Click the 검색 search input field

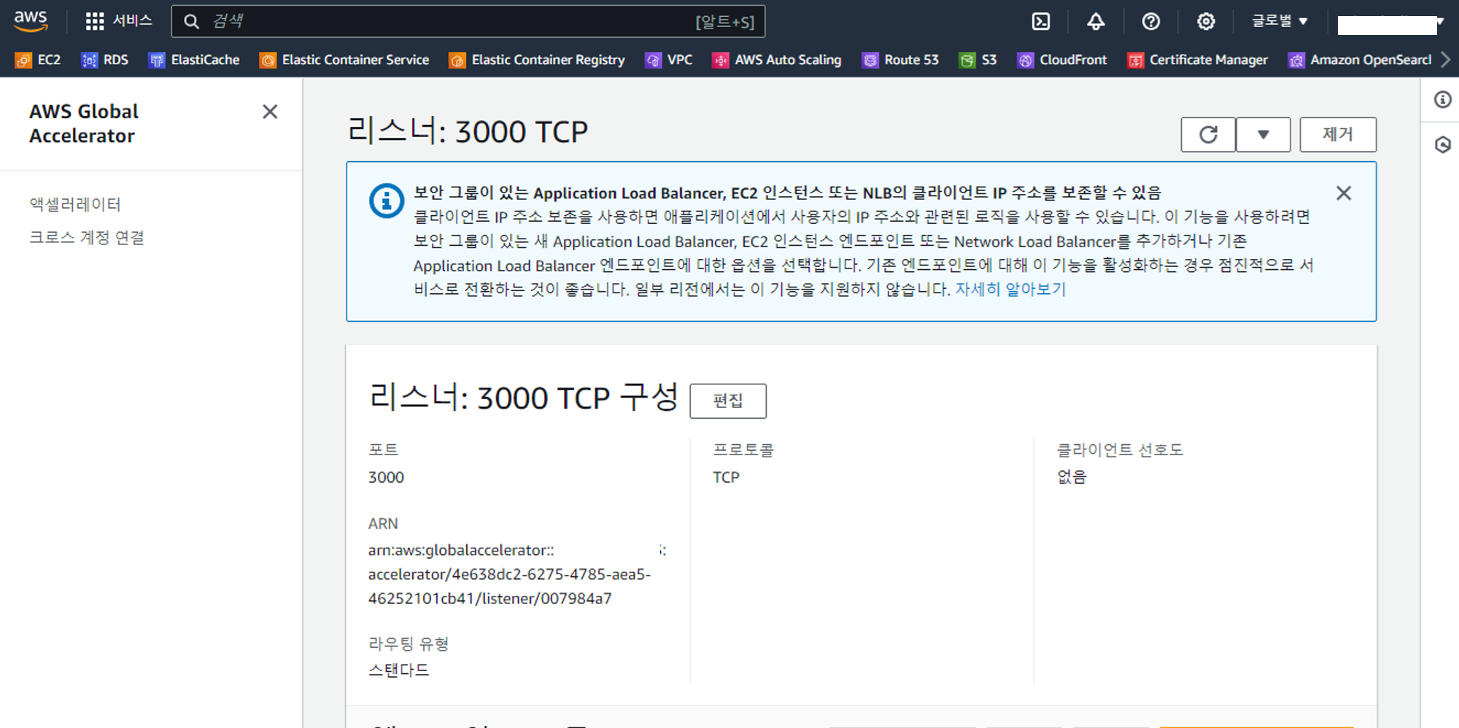point(468,21)
